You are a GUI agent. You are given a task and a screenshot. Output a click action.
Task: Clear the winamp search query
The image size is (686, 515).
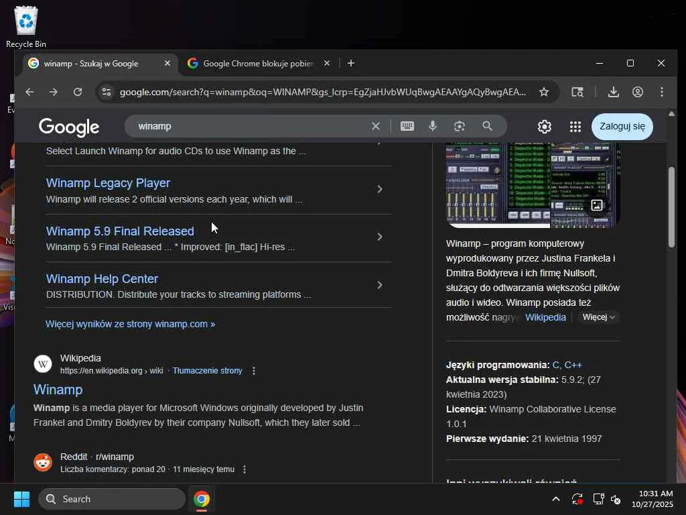click(375, 126)
